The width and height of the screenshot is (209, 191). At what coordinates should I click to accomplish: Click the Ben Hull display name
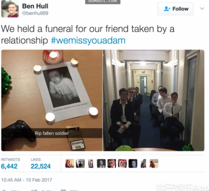[35, 6]
